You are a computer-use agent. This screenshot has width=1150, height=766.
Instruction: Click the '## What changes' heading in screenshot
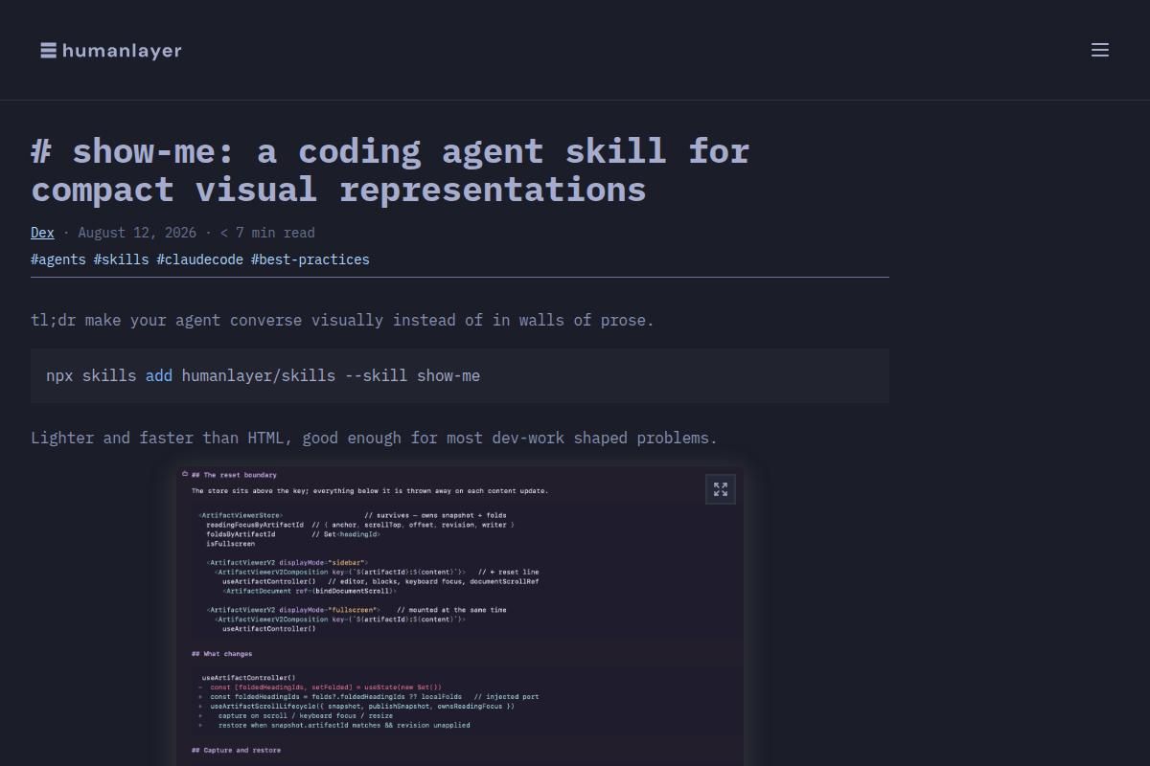tap(221, 654)
